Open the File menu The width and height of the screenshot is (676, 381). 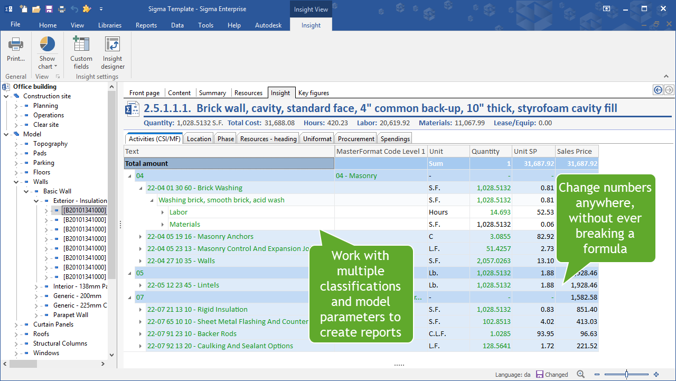tap(15, 24)
